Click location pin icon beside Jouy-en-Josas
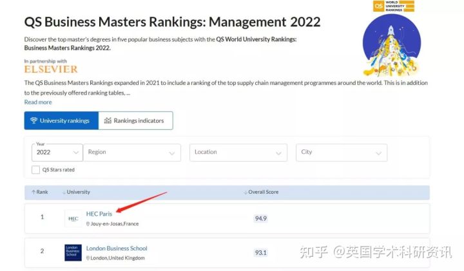 88,224
